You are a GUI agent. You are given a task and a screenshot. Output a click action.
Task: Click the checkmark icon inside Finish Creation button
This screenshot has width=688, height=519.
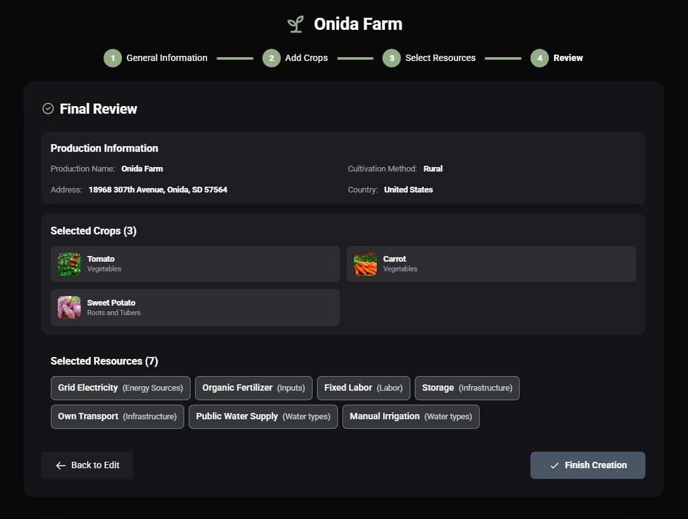[555, 465]
